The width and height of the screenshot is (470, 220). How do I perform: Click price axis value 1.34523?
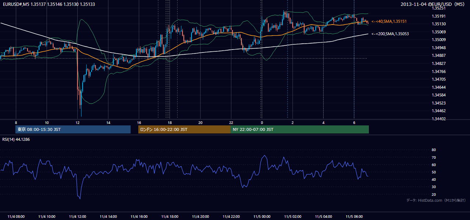click(x=439, y=103)
